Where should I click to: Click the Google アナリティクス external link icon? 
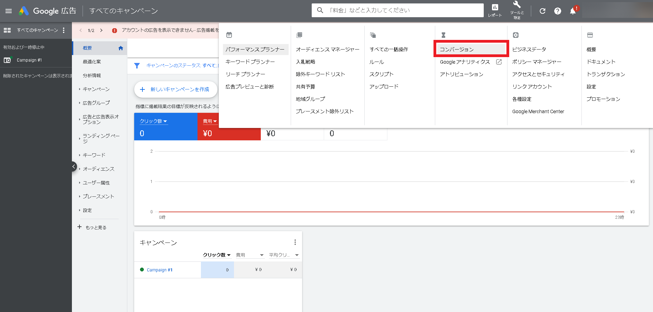tap(499, 62)
